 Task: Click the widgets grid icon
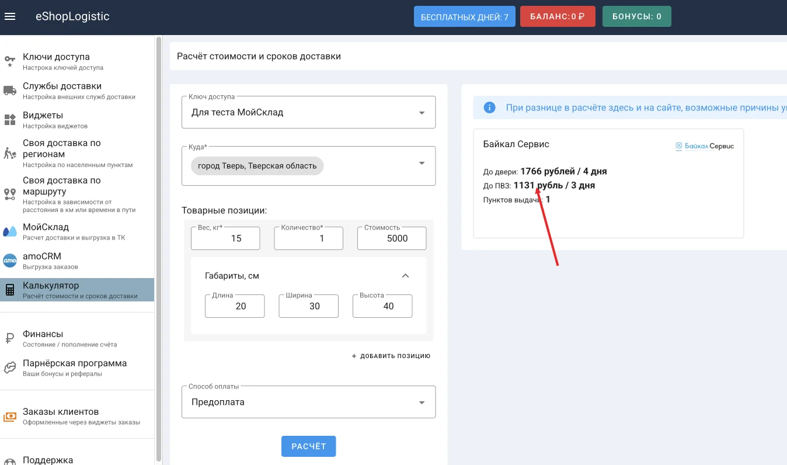[10, 120]
